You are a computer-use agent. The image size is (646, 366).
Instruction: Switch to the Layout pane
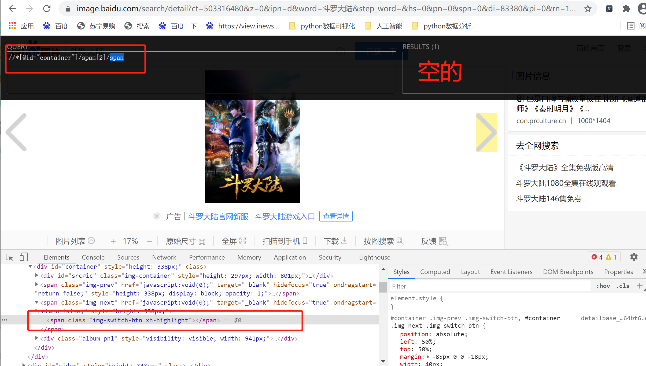(x=470, y=272)
